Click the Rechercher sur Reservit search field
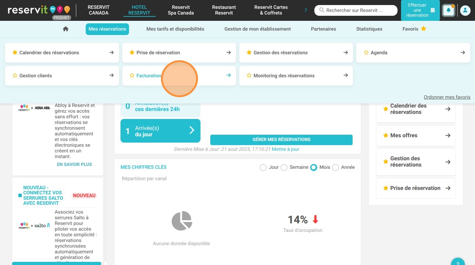 click(x=356, y=10)
